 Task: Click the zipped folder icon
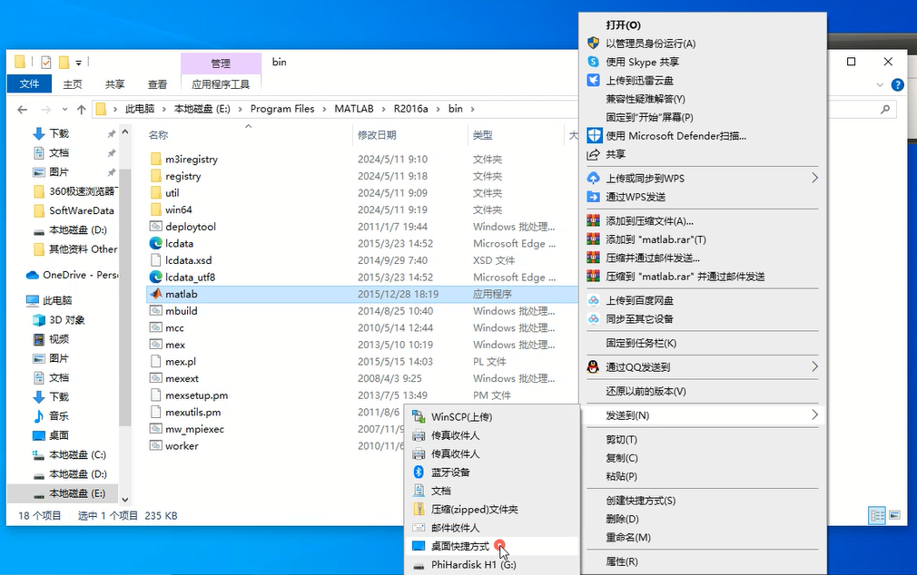(419, 509)
